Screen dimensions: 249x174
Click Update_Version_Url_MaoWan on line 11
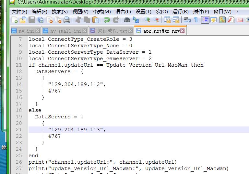tap(147, 65)
